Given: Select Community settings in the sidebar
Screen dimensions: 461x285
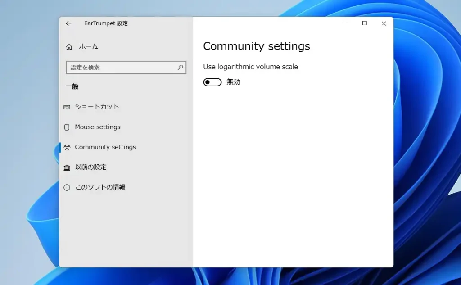Looking at the screenshot, I should pos(105,147).
